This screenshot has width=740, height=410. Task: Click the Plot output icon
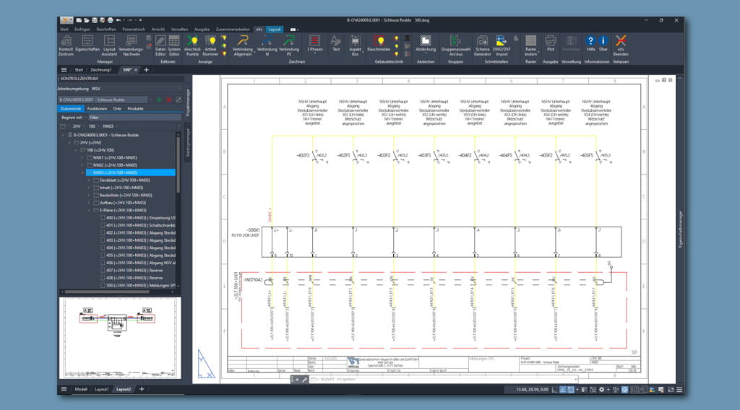click(550, 45)
